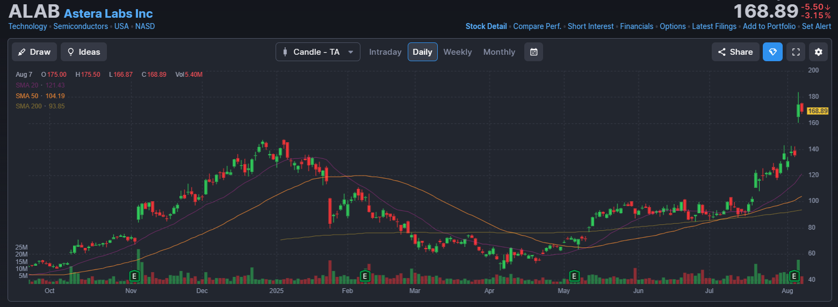
Task: Click the share icon in the Share button
Action: tap(721, 52)
